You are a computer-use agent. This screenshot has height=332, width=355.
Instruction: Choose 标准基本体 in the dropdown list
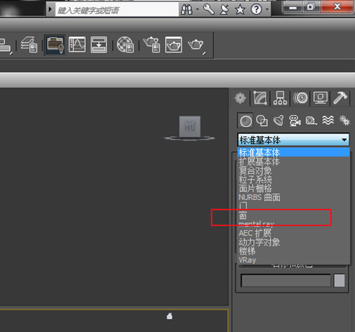pyautogui.click(x=293, y=152)
